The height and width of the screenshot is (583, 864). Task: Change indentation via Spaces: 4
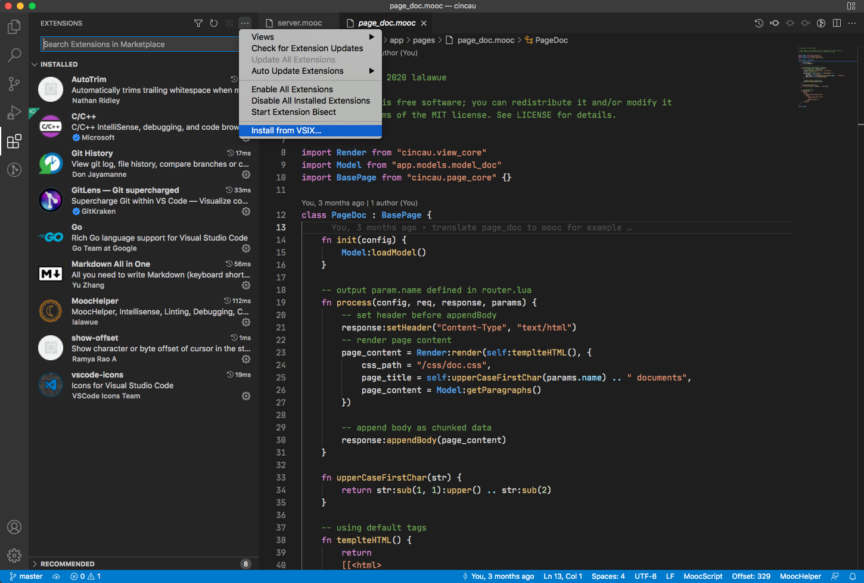[608, 576]
